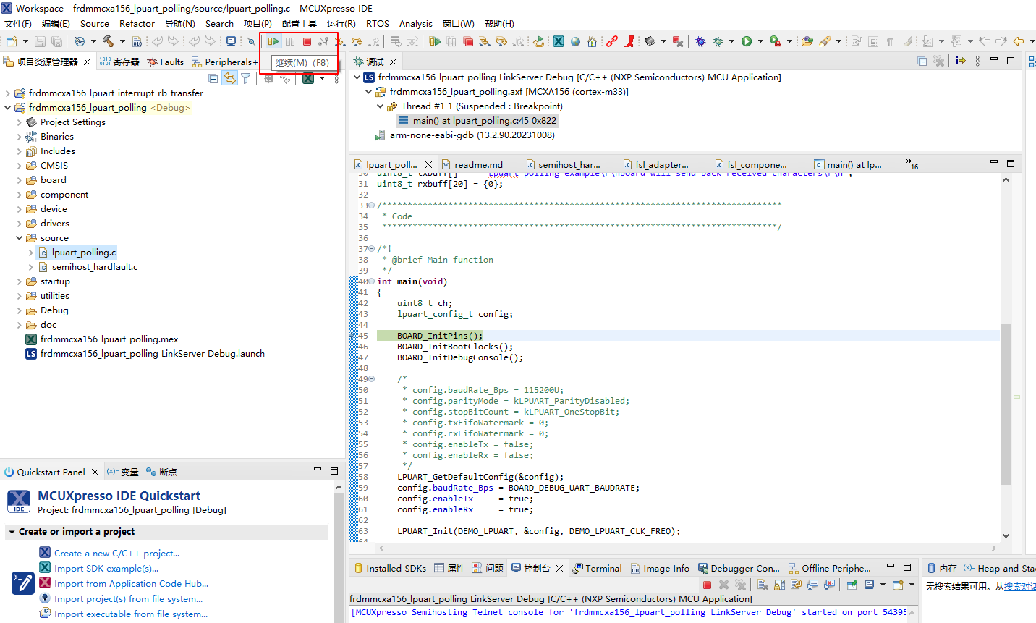Show hidden editor tabs list (16)
Viewport: 1036px width, 623px height.
pos(912,164)
